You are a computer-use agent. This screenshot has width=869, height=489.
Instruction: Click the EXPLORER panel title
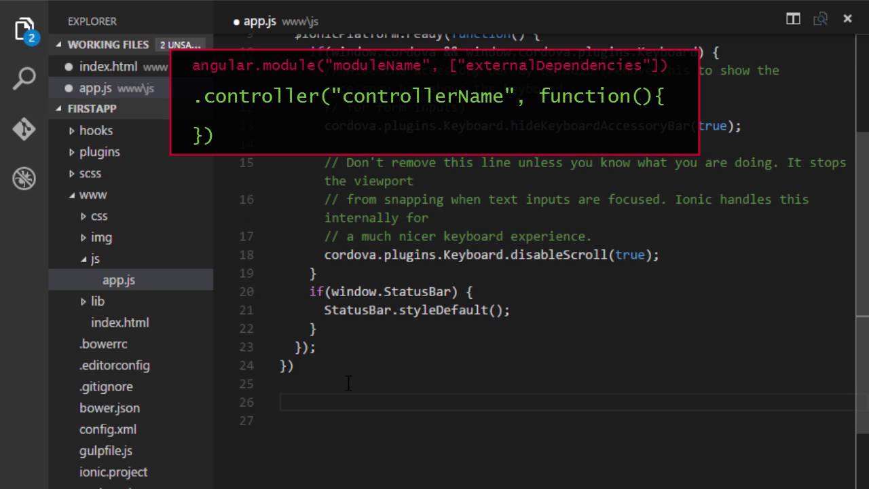(92, 22)
